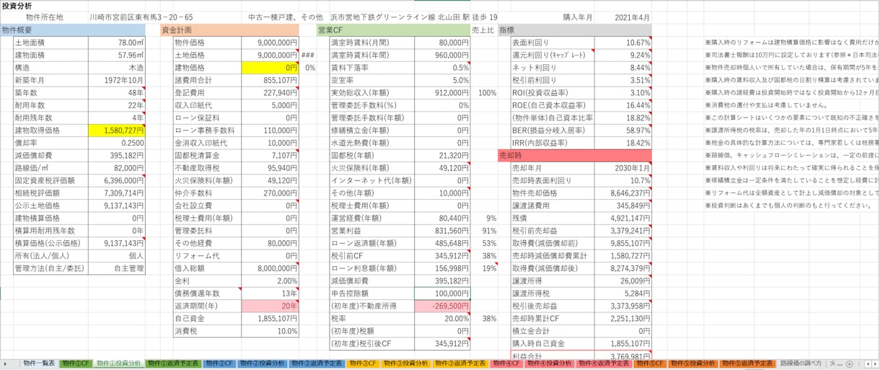Select the 諸費用合計 value 855,107円
Image resolution: width=880 pixels, height=370 pixels.
[268, 80]
